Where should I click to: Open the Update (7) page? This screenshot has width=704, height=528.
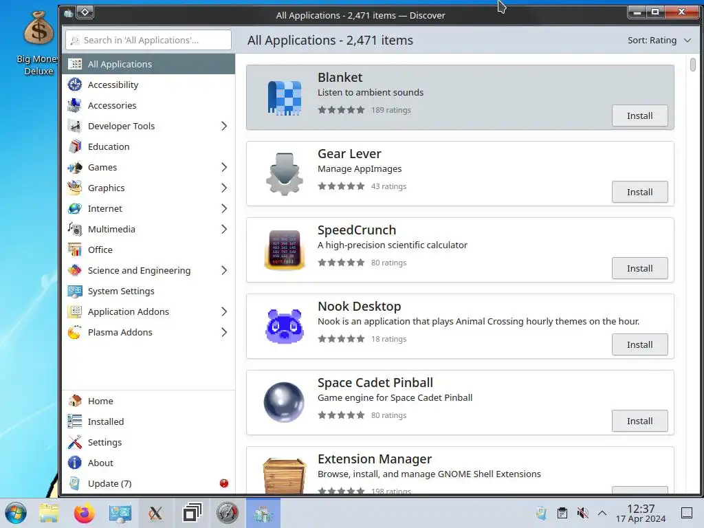[148, 483]
